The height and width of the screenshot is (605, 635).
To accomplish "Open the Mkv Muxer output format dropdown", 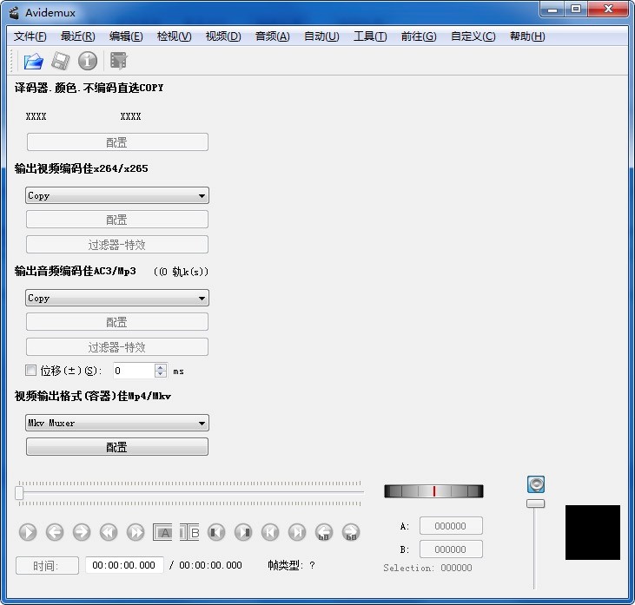I will [117, 424].
